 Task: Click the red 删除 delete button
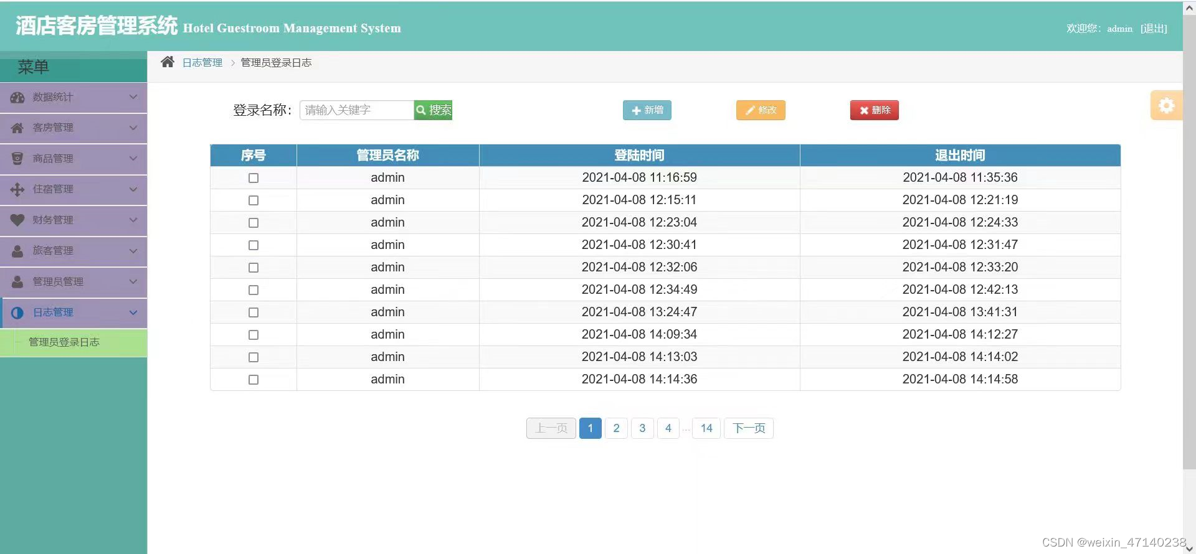[875, 110]
